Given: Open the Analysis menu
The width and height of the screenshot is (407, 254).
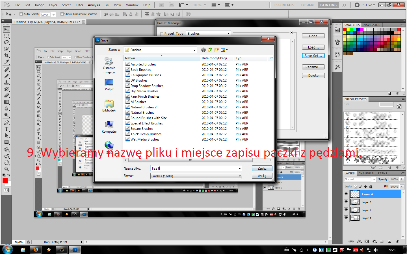Looking at the screenshot, I should click(x=94, y=5).
